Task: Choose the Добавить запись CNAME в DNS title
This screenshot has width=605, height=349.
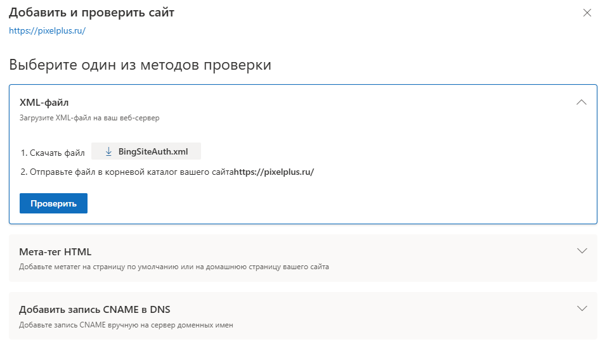Action: pos(94,310)
